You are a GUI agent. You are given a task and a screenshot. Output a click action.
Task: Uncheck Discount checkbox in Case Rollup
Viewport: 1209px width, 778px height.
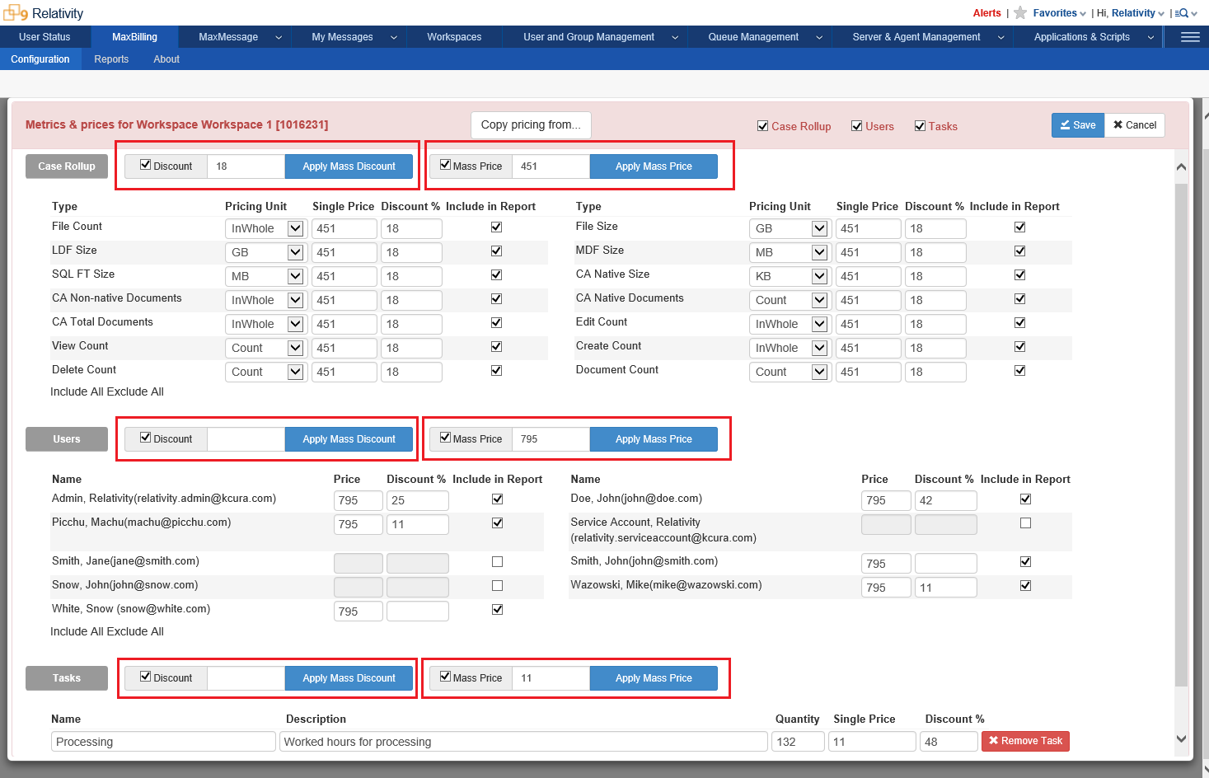146,165
